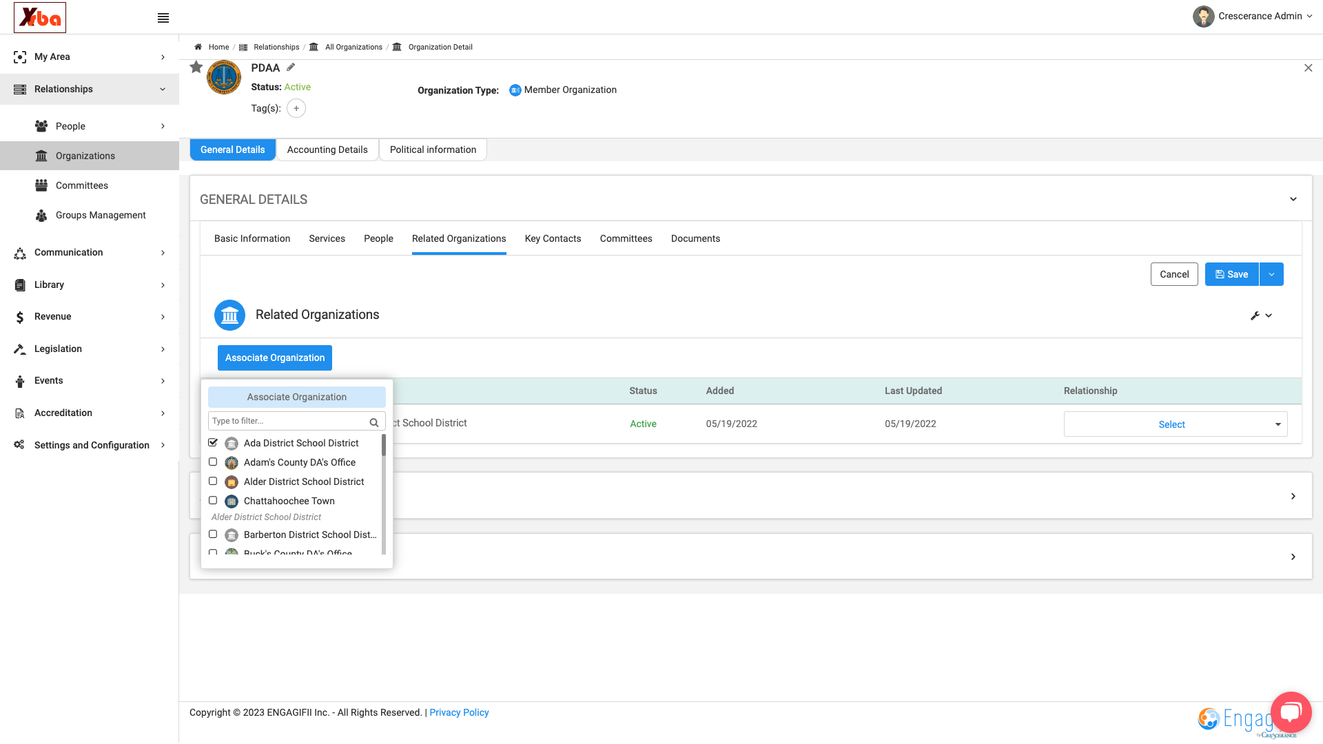Click the Cresceranace Admin avatar
The width and height of the screenshot is (1323, 744).
tap(1203, 17)
